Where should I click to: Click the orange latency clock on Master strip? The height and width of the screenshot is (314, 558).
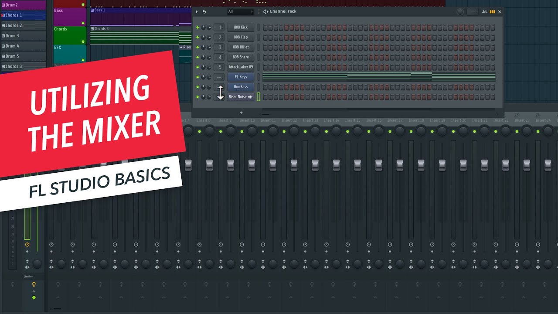pos(27,245)
